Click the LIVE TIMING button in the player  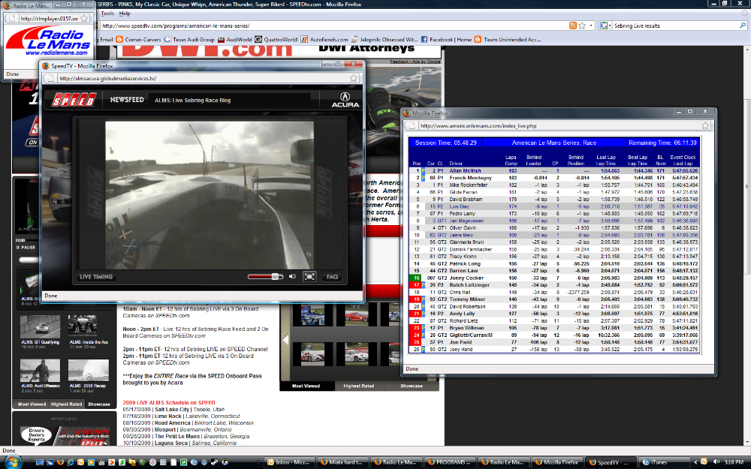(x=96, y=277)
